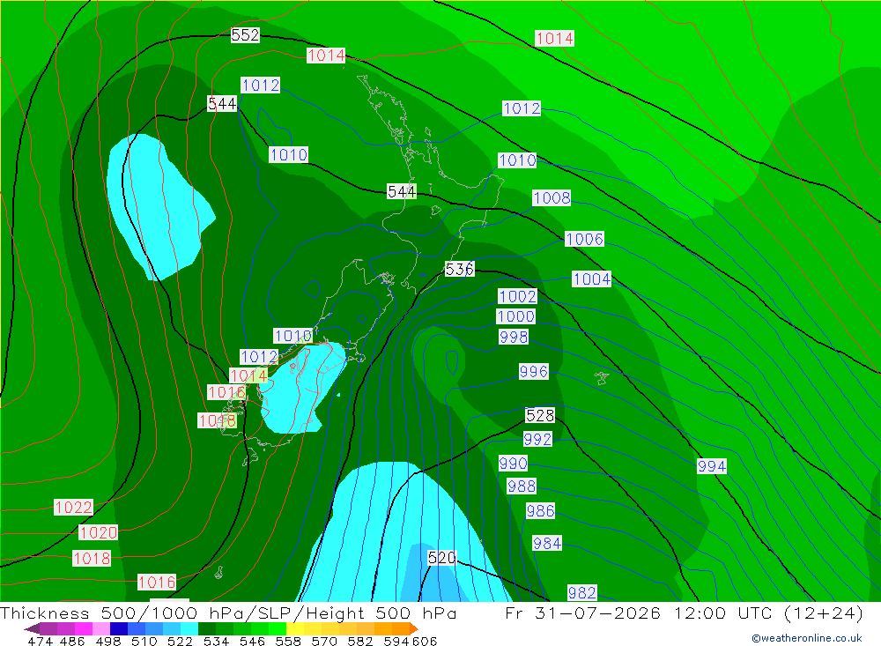Click the legend value 546
Screen dimensions: 881x646
252,641
